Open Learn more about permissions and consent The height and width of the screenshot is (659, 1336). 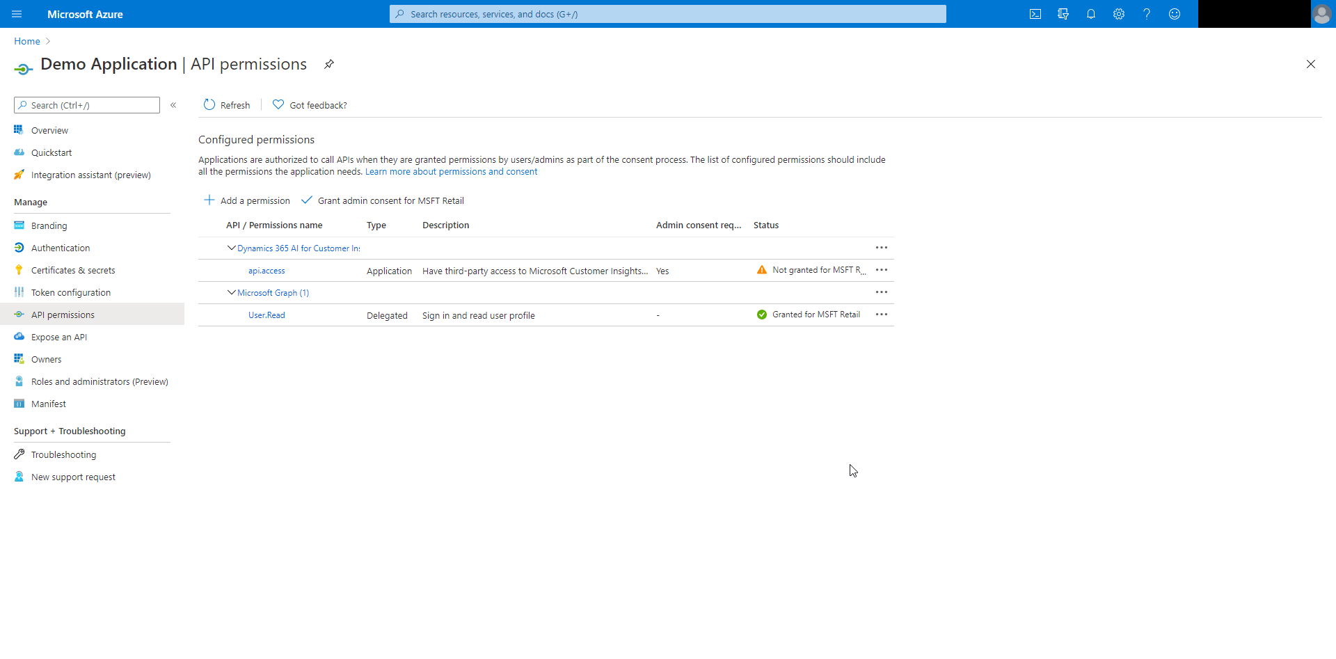point(451,172)
